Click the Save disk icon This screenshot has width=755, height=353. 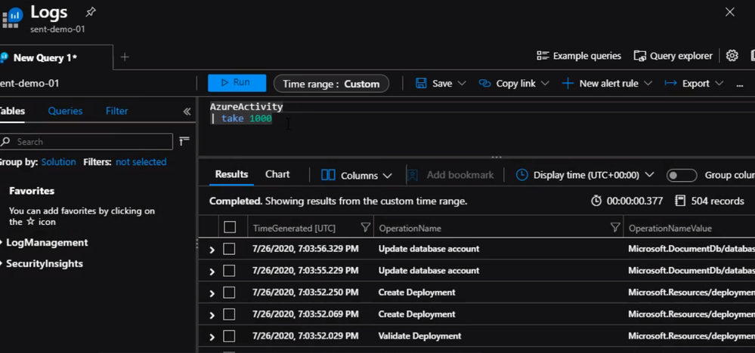click(421, 83)
